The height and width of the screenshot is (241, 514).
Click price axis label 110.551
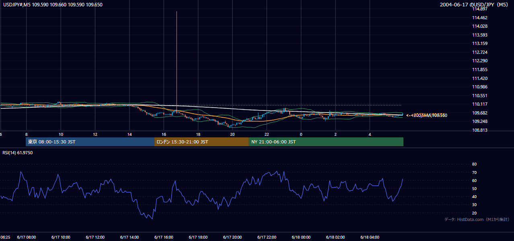[479, 96]
